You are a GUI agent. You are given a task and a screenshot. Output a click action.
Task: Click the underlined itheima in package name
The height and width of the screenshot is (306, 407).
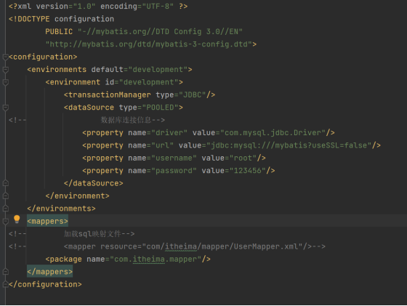pyautogui.click(x=149, y=259)
